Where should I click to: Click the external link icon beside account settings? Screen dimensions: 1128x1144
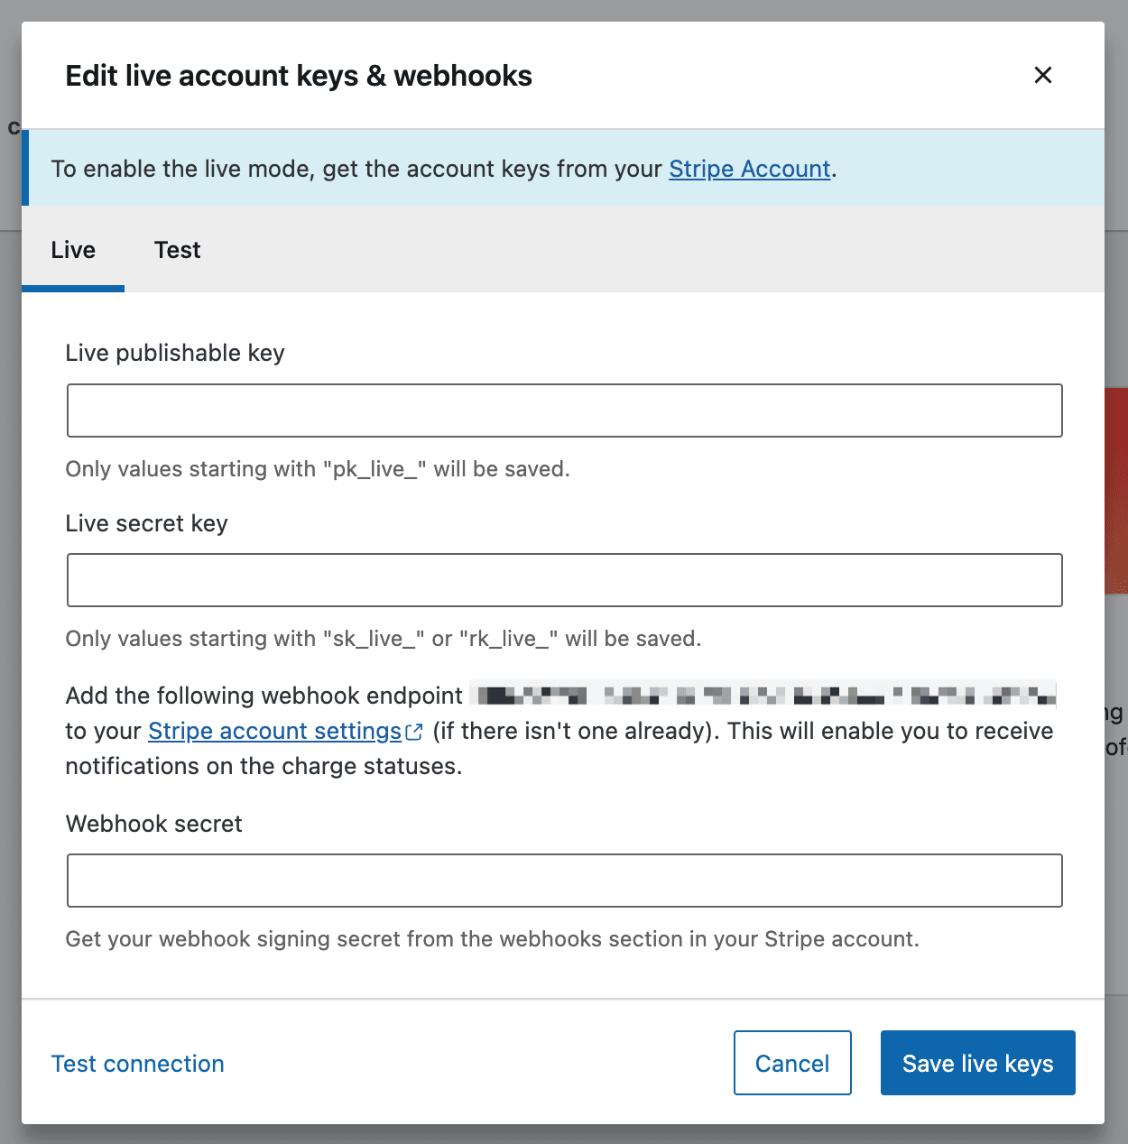pyautogui.click(x=414, y=733)
